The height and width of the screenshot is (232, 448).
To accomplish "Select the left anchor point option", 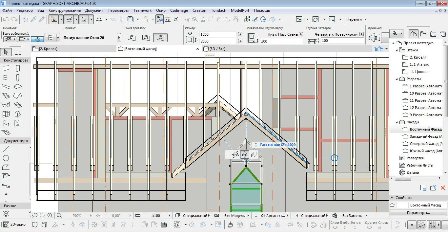I will (132, 38).
